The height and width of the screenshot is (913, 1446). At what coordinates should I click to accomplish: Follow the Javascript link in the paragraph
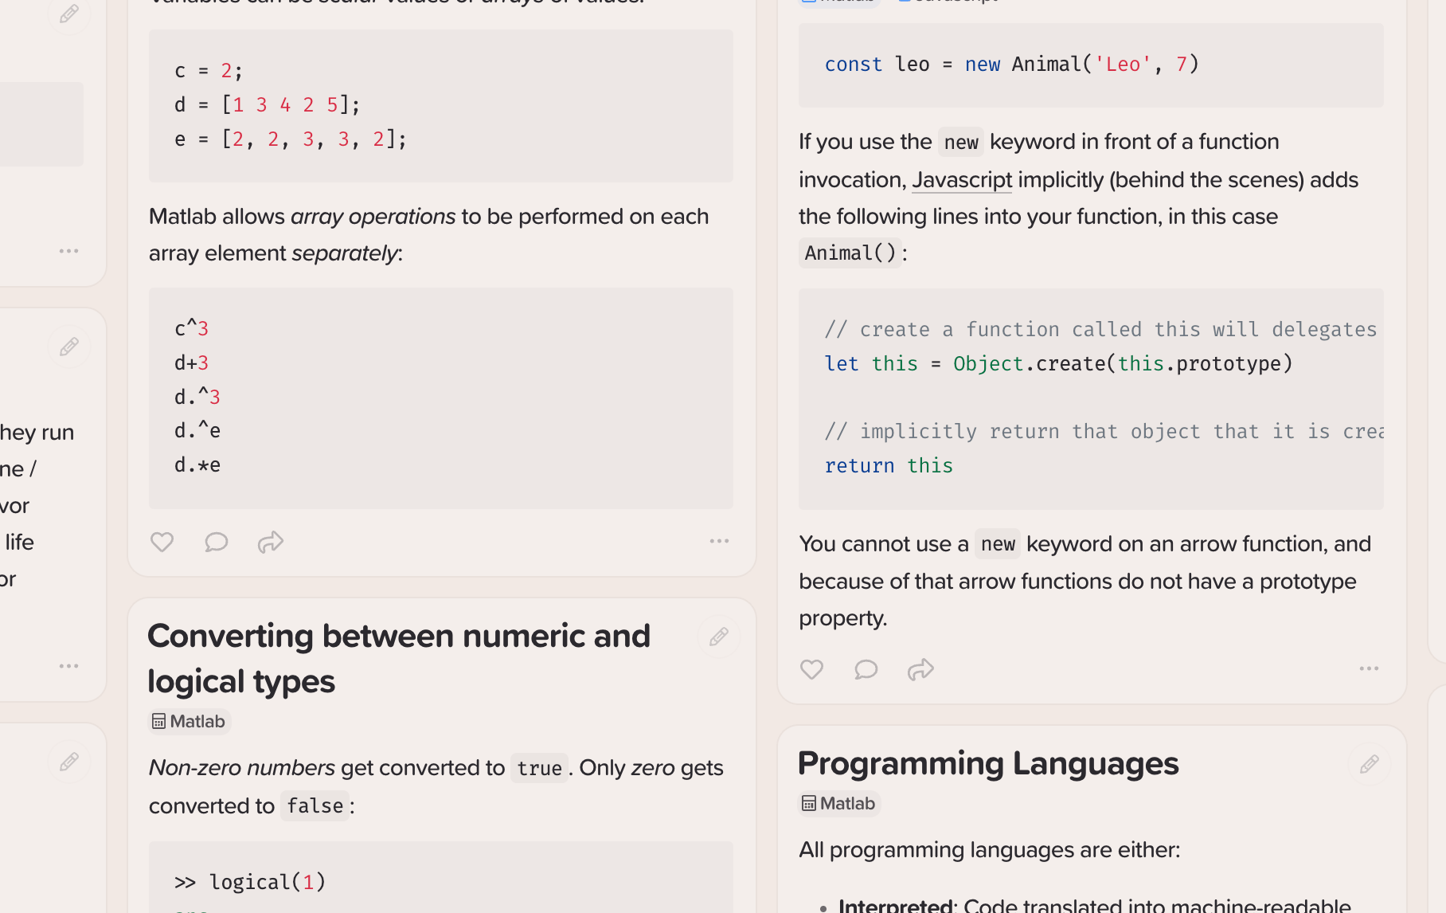tap(962, 180)
